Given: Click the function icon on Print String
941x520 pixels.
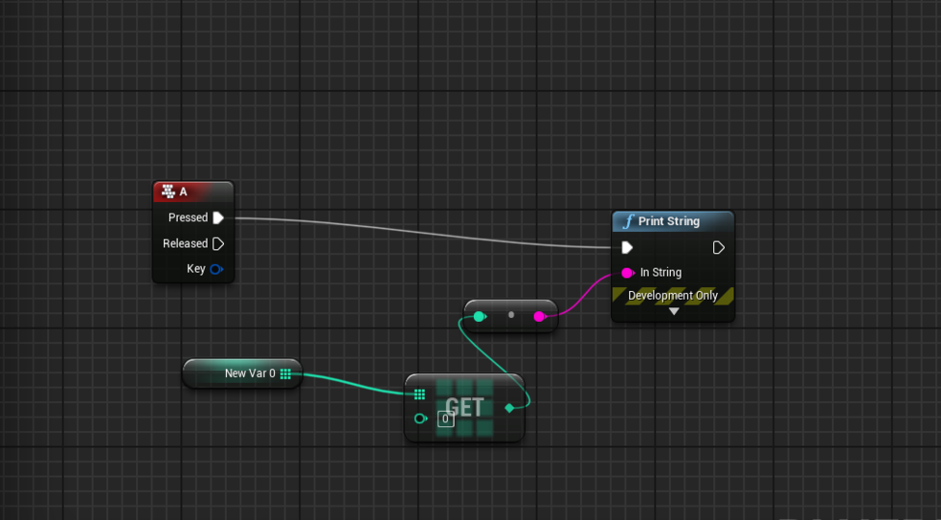Looking at the screenshot, I should point(628,221).
